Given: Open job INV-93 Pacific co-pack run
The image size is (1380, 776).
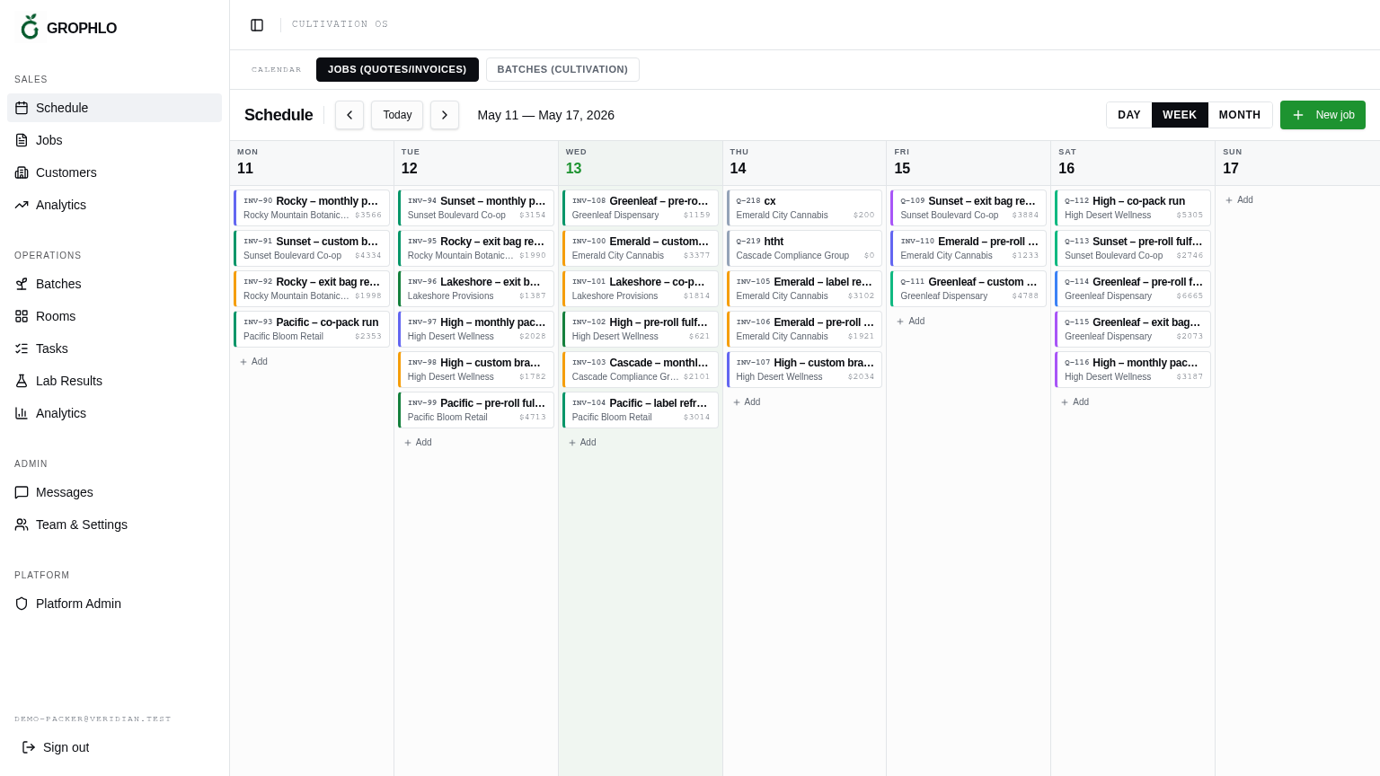Looking at the screenshot, I should tap(312, 329).
